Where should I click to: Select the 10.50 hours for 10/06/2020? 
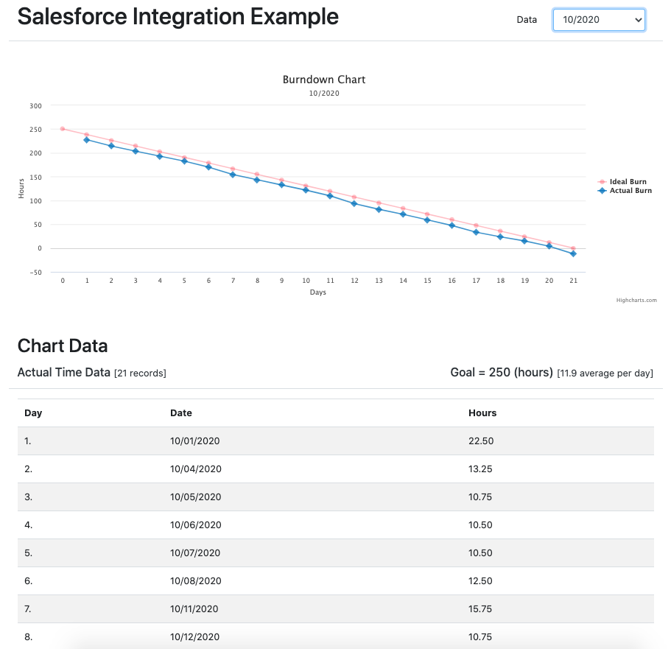(x=480, y=525)
